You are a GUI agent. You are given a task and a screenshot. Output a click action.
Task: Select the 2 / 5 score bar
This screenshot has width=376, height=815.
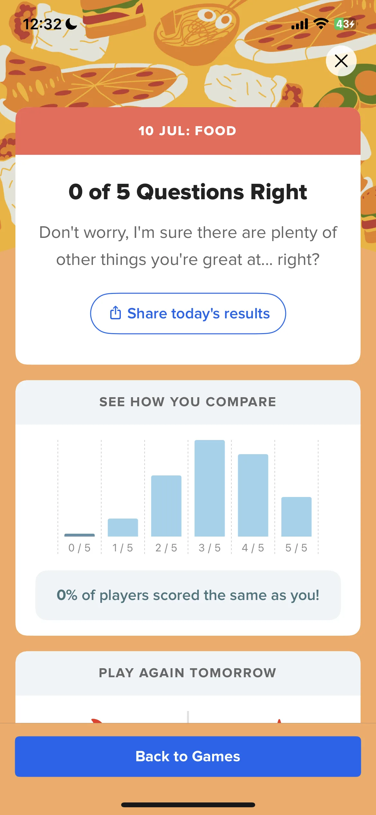click(166, 506)
